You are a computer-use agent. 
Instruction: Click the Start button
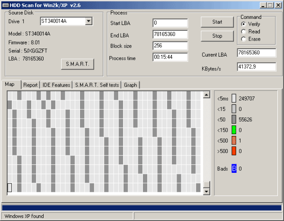pos(217,22)
